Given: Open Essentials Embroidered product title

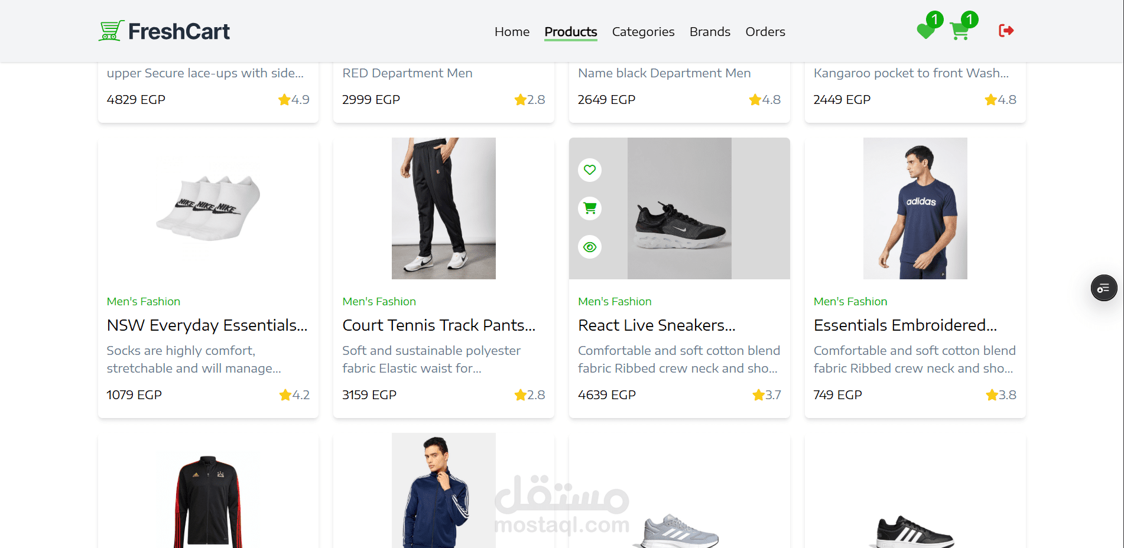Looking at the screenshot, I should pyautogui.click(x=905, y=325).
